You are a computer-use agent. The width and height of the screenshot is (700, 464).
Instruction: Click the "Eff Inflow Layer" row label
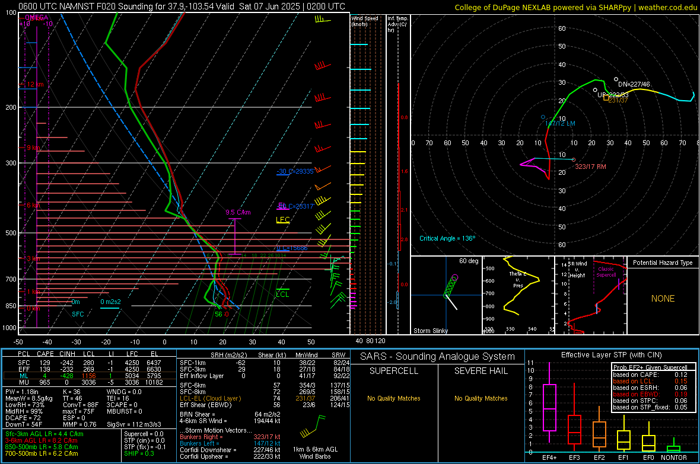(202, 376)
